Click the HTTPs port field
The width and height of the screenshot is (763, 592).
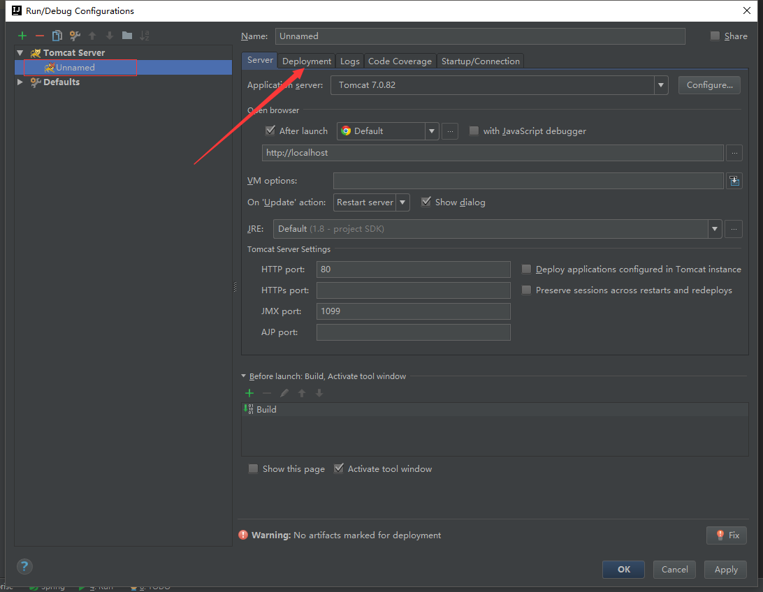tap(413, 290)
